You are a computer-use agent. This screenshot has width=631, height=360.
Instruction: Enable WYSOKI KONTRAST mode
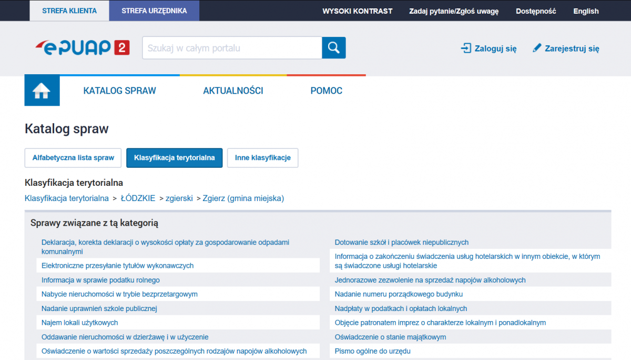(357, 11)
